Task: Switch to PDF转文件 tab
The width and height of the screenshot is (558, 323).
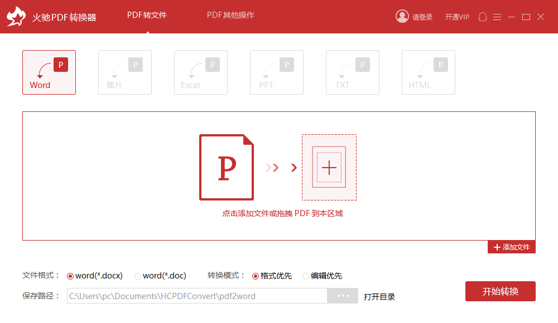Action: click(147, 15)
